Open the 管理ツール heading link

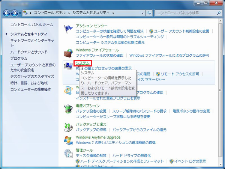84,150
